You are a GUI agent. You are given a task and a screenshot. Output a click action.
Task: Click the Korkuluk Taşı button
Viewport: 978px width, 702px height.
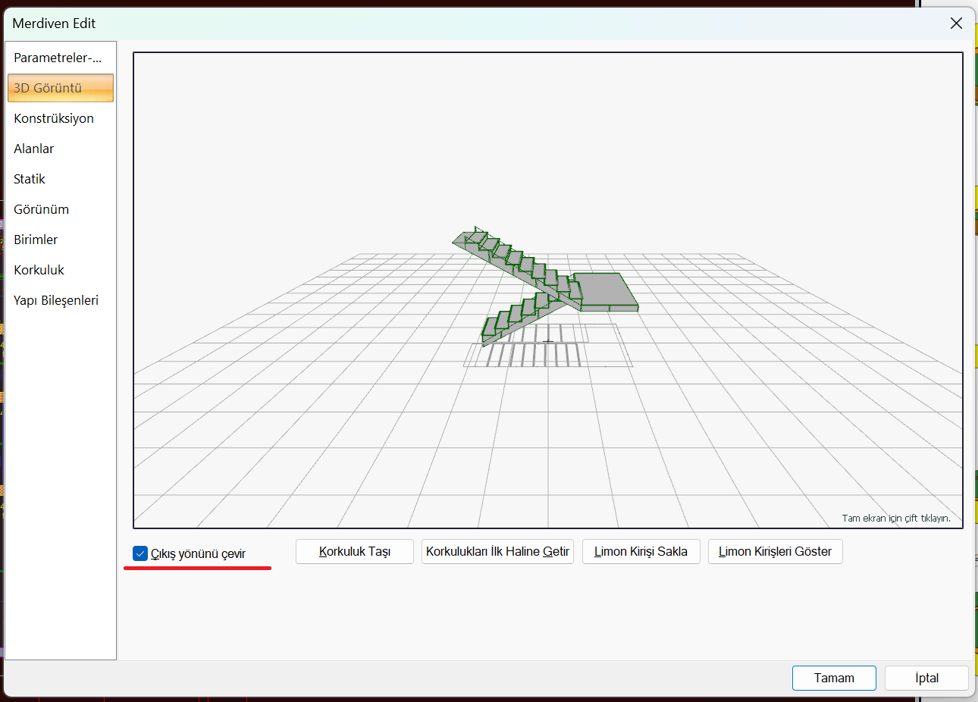point(354,552)
